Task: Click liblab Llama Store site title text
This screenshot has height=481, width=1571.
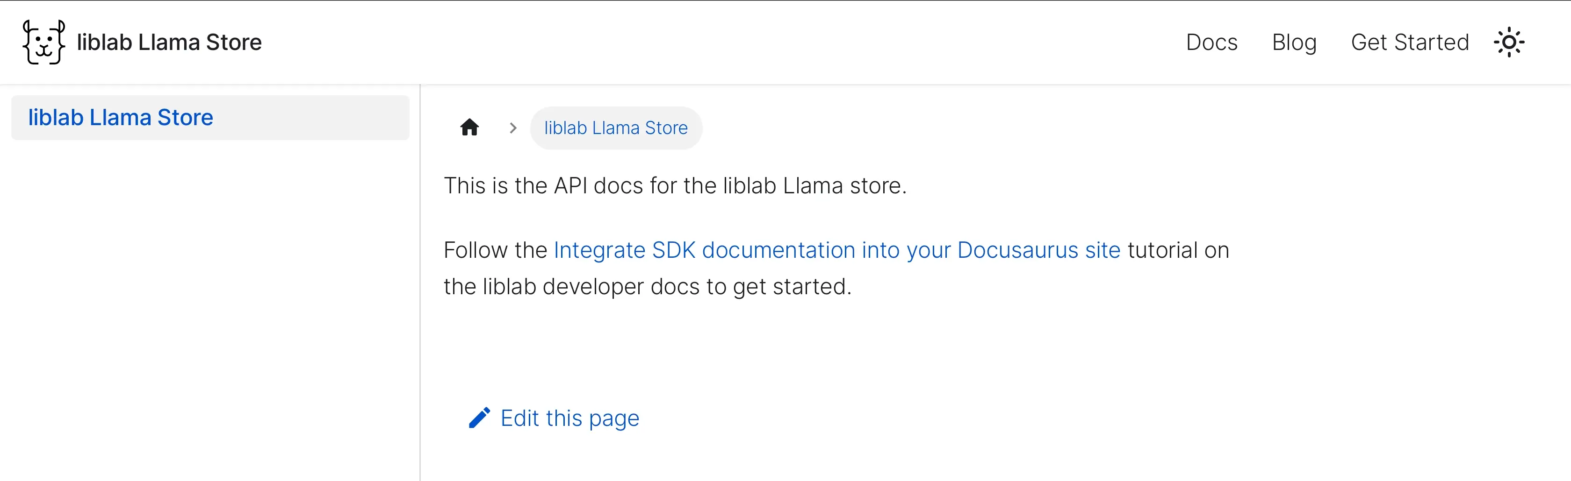Action: click(x=169, y=42)
